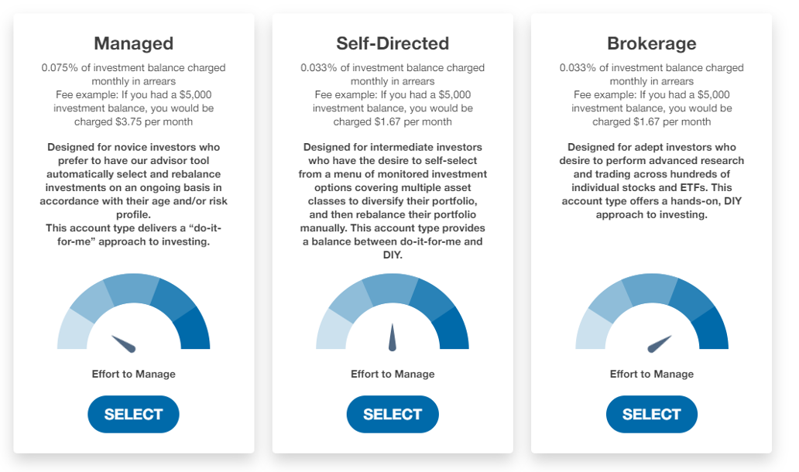This screenshot has height=472, width=799.
Task: Click Effort to Manage under the Brokerage gauge
Action: coord(652,374)
